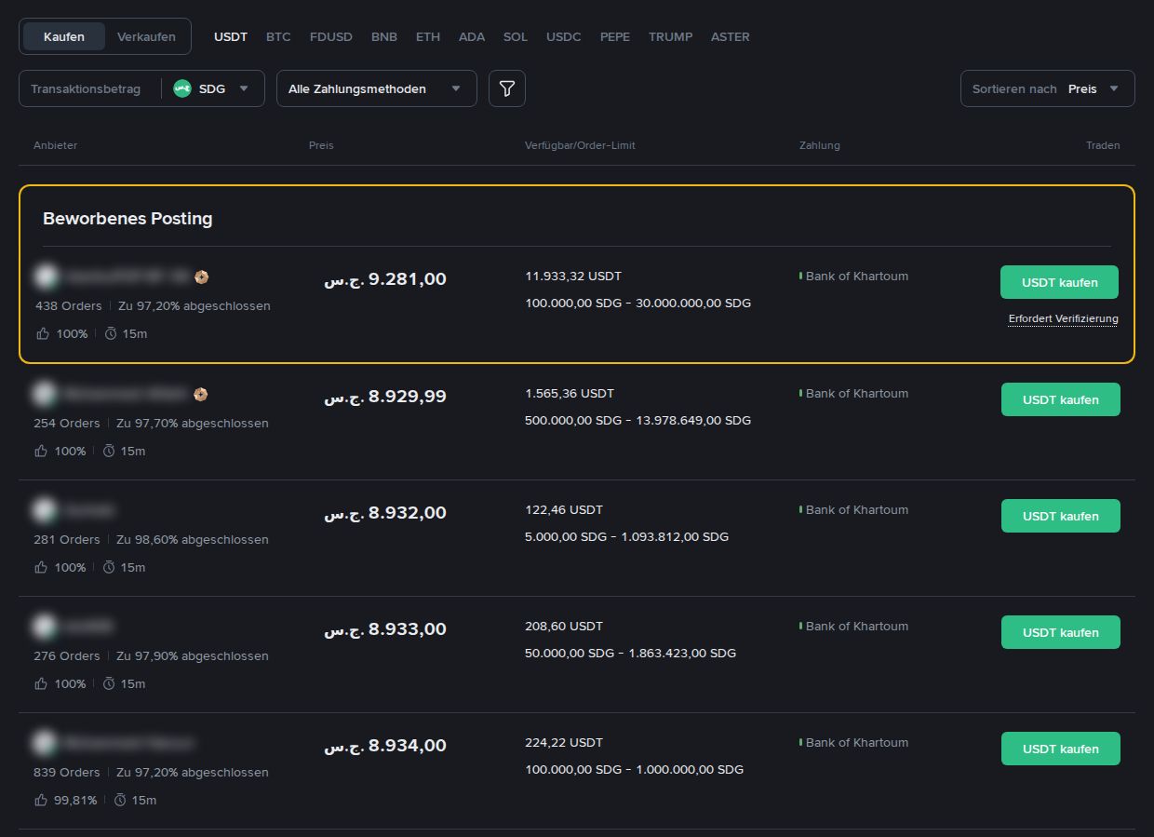Select the SOL asset tab
The width and height of the screenshot is (1154, 837).
(x=516, y=37)
